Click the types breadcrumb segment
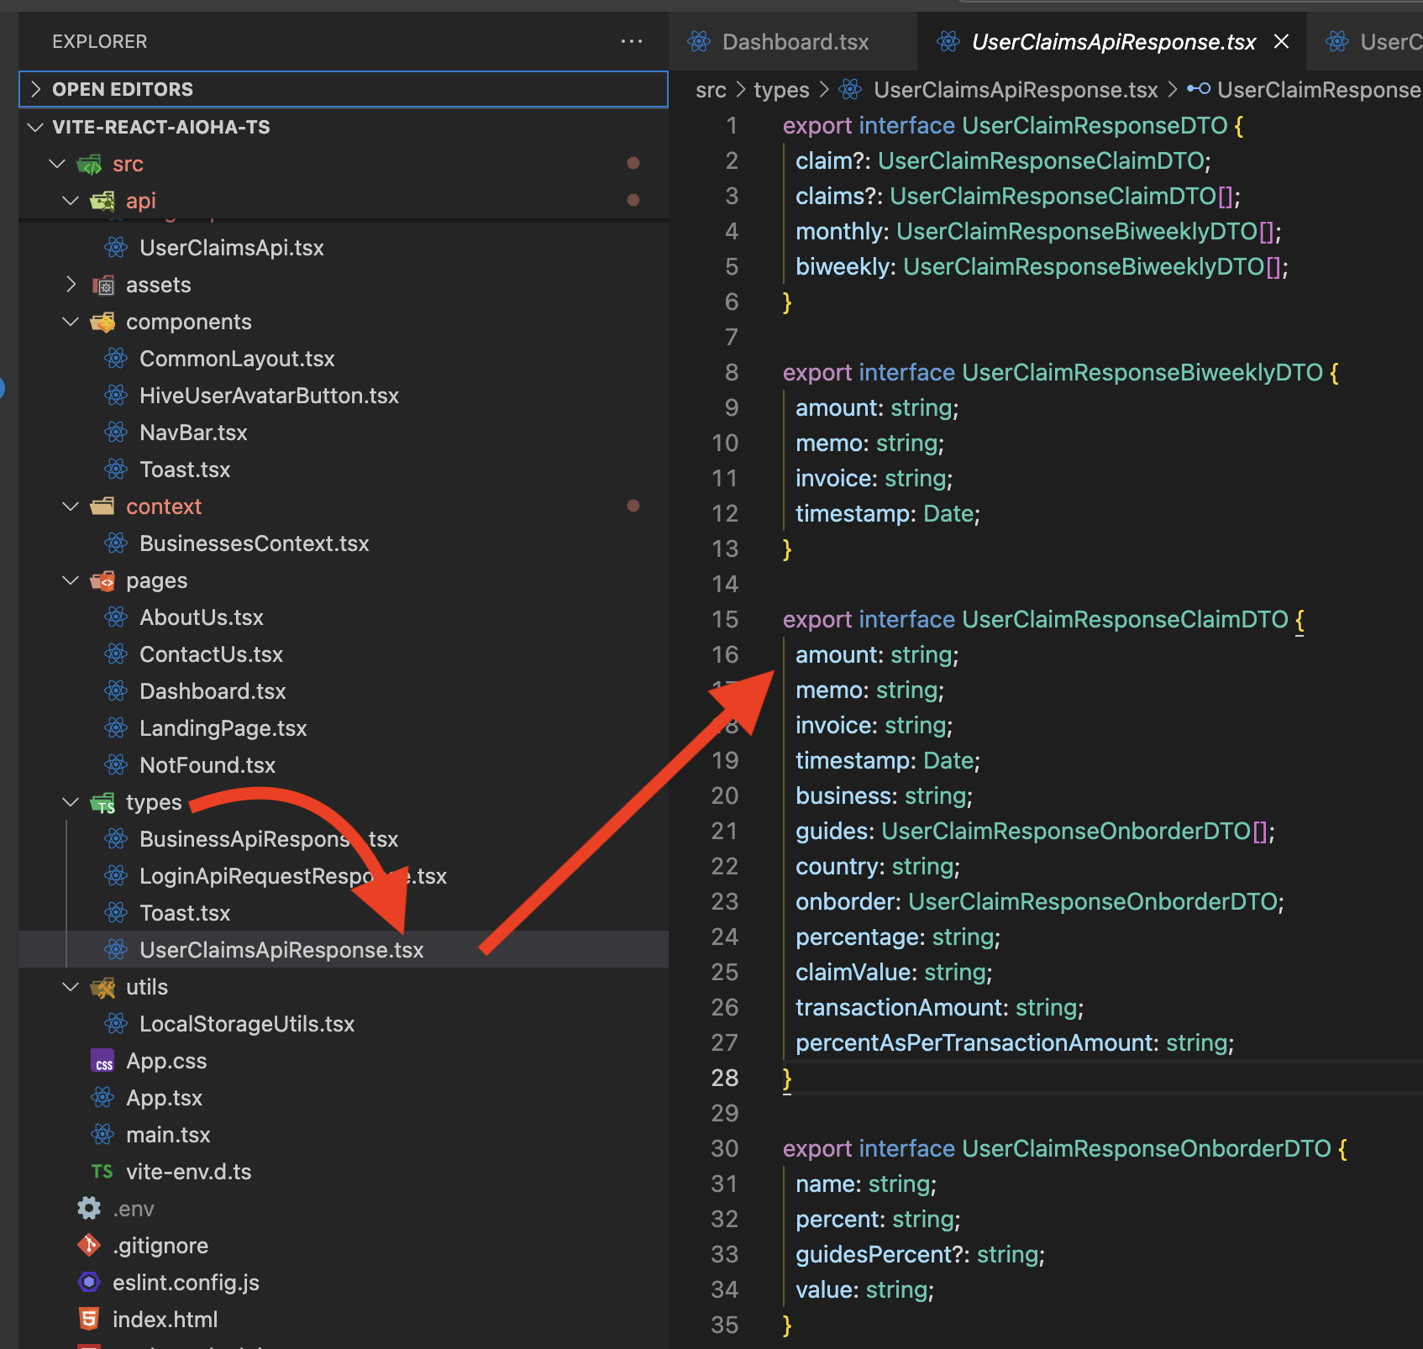This screenshot has height=1349, width=1423. pyautogui.click(x=781, y=90)
